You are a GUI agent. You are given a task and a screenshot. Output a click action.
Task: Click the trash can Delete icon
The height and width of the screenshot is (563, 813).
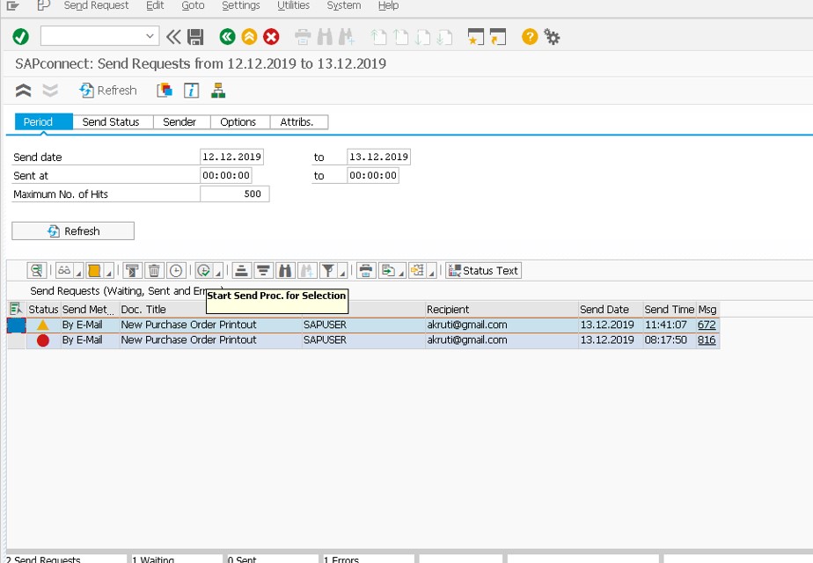coord(154,271)
